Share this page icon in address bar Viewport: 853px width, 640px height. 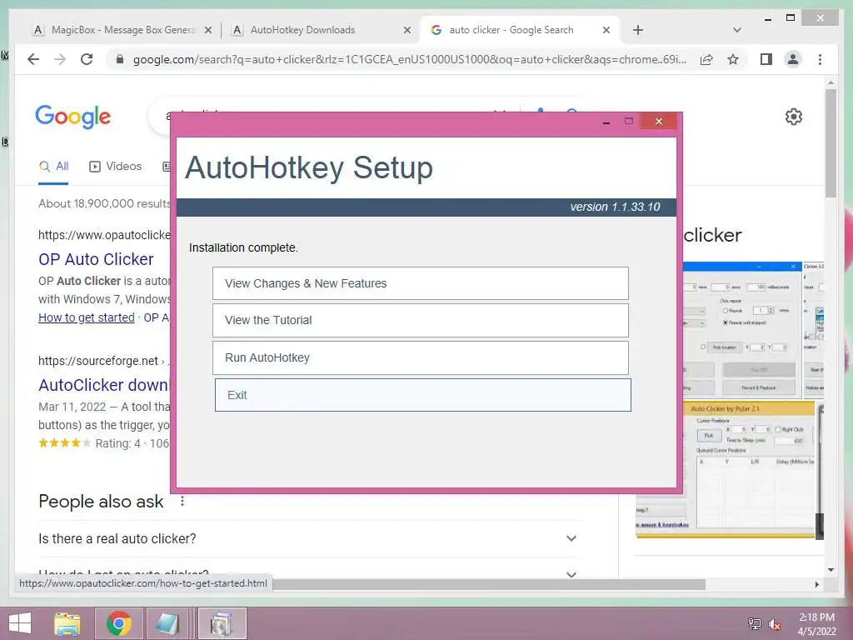click(706, 59)
